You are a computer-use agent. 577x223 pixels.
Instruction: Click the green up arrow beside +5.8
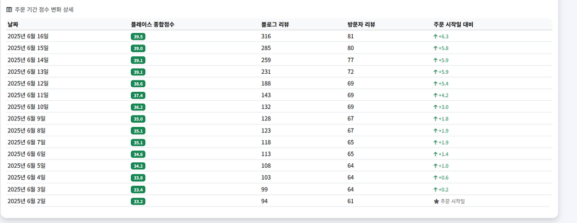tap(436, 48)
